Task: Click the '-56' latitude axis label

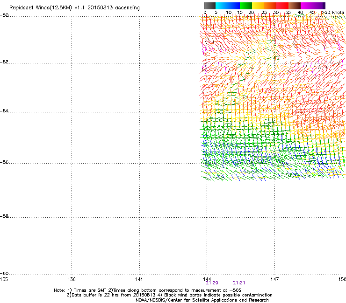Action: [4, 162]
